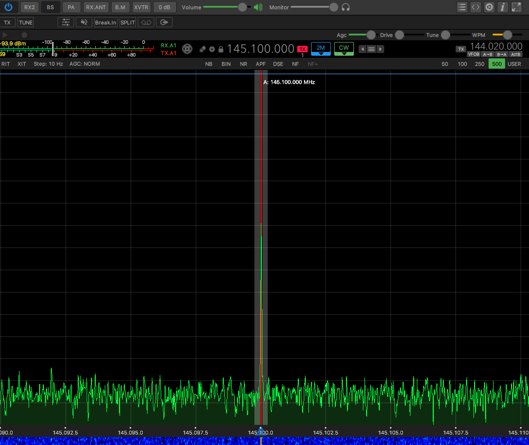Image resolution: width=529 pixels, height=445 pixels.
Task: Click the headphones monitor icon
Action: 345,7
